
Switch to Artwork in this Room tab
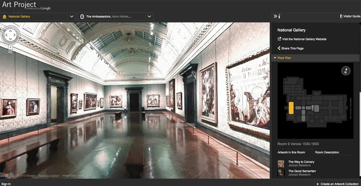(291, 152)
